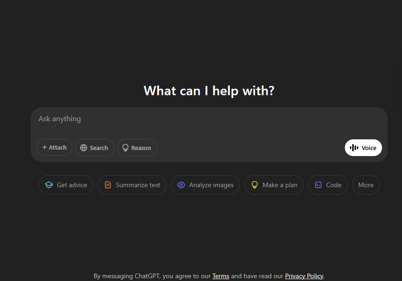The image size is (402, 281).
Task: Start Voice mode
Action: click(x=363, y=148)
